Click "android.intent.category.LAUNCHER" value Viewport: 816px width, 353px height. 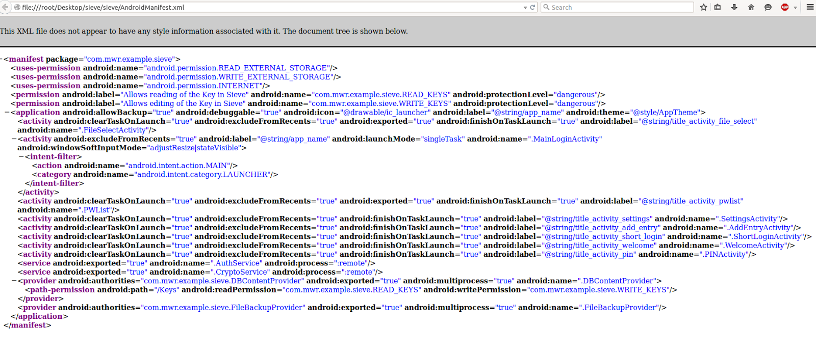coord(202,174)
